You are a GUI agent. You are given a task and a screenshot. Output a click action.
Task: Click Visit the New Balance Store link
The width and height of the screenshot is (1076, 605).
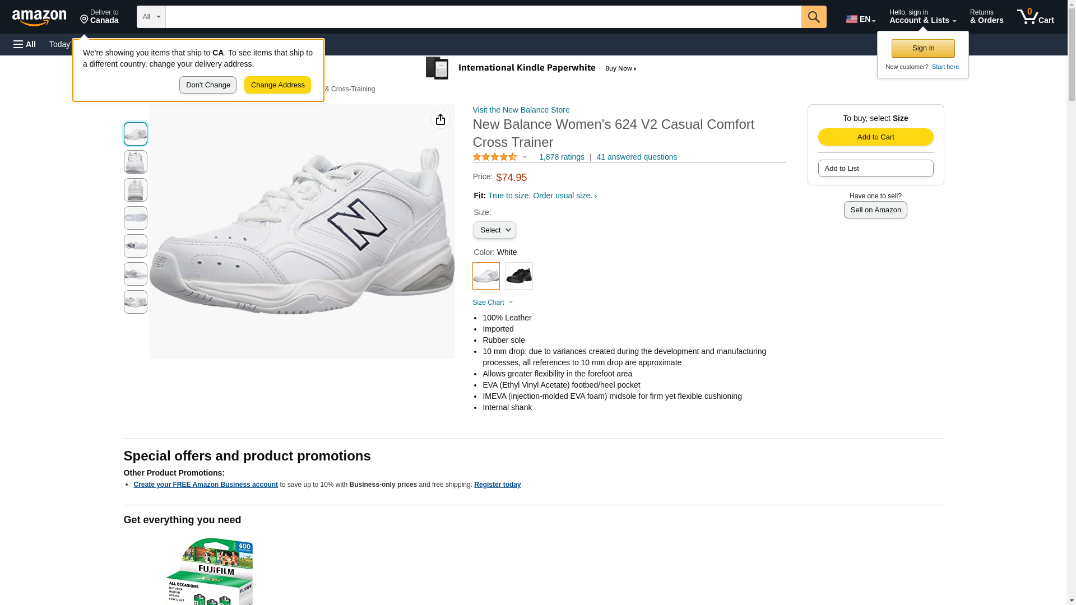point(521,110)
